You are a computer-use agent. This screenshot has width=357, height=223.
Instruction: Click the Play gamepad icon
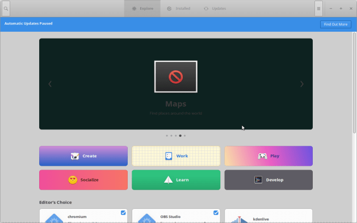(263, 156)
